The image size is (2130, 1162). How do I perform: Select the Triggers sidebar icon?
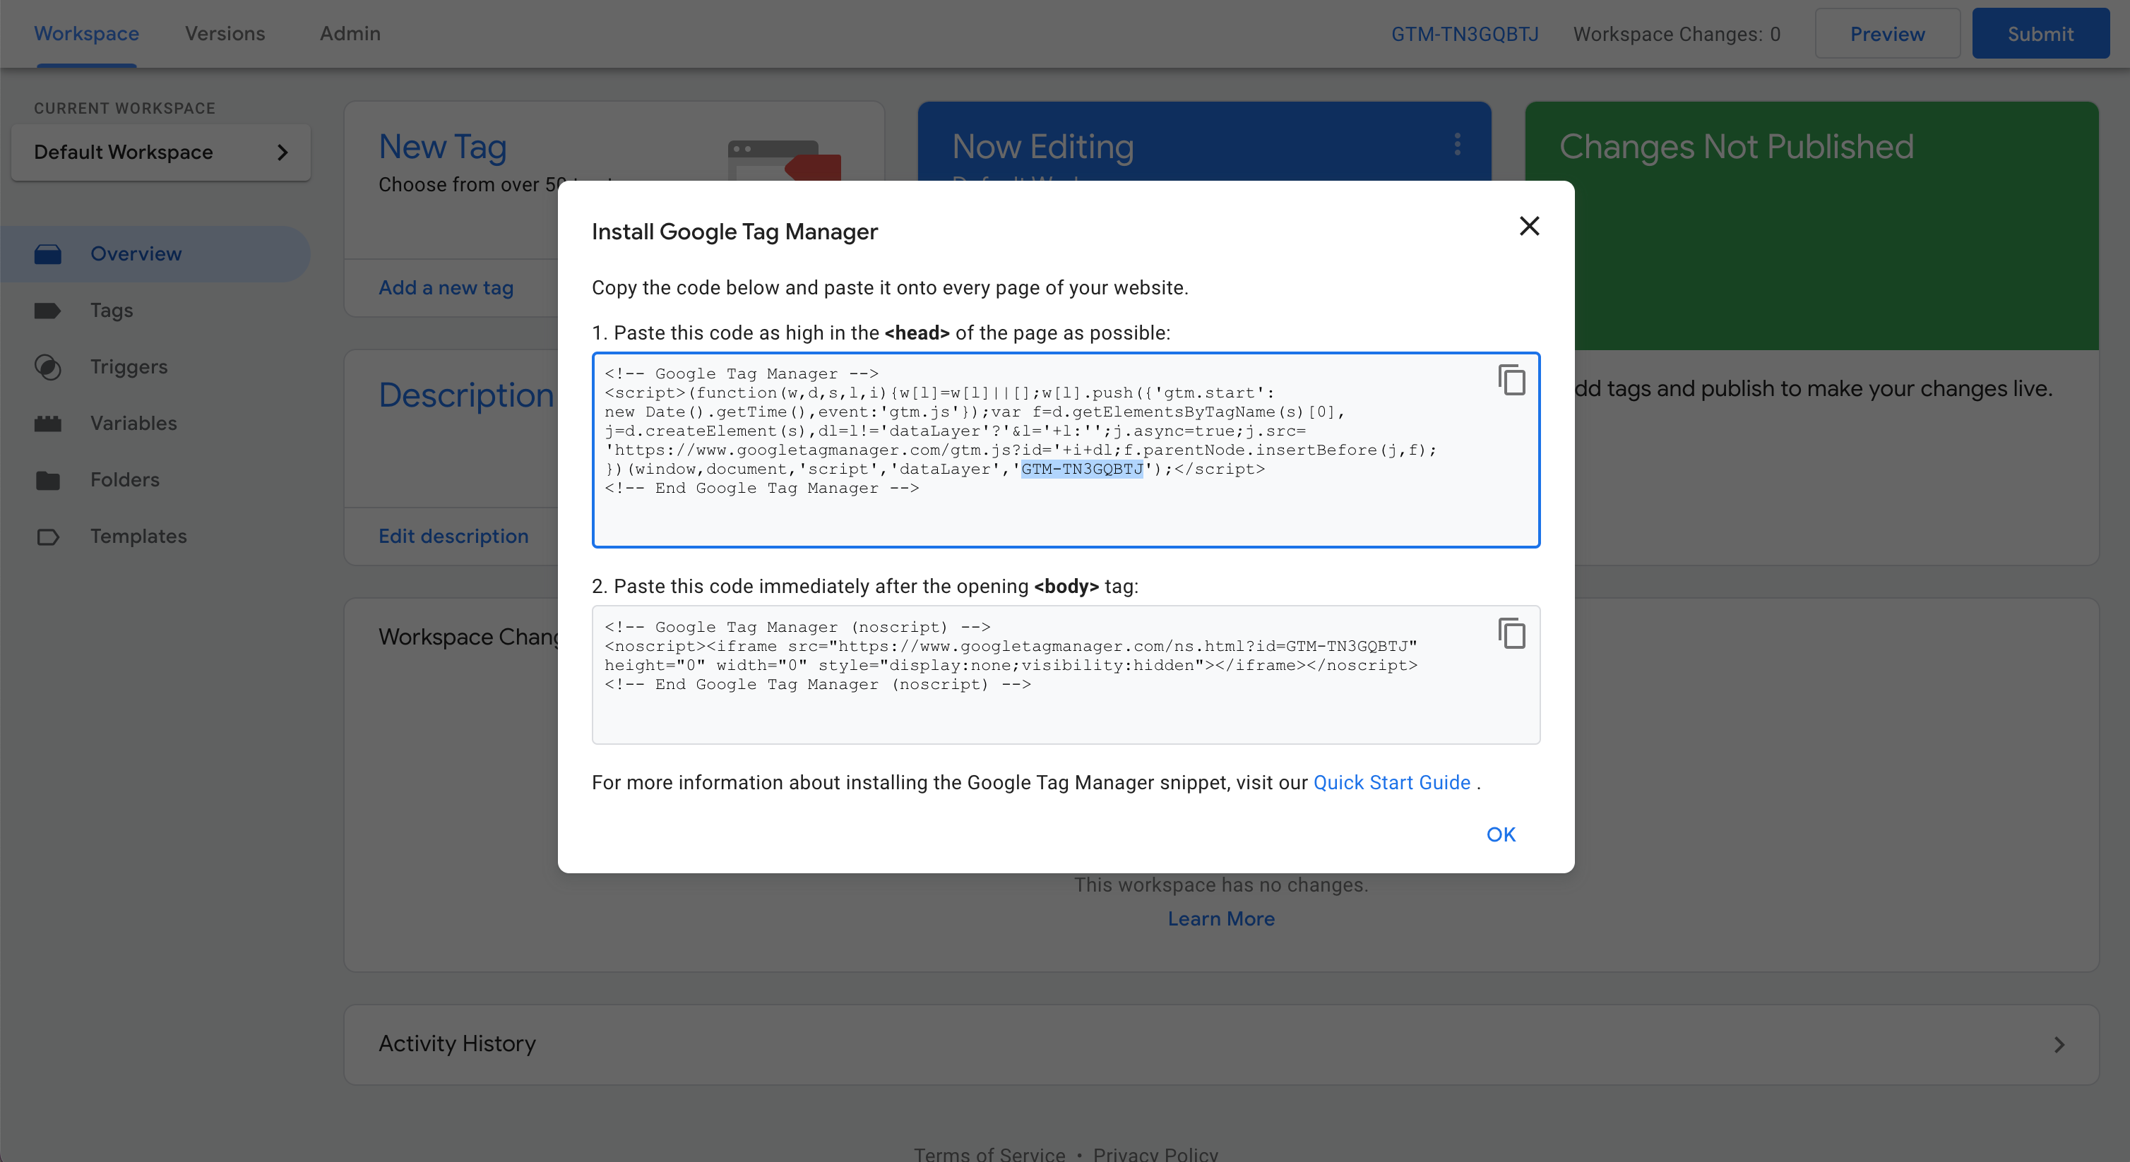tap(48, 367)
